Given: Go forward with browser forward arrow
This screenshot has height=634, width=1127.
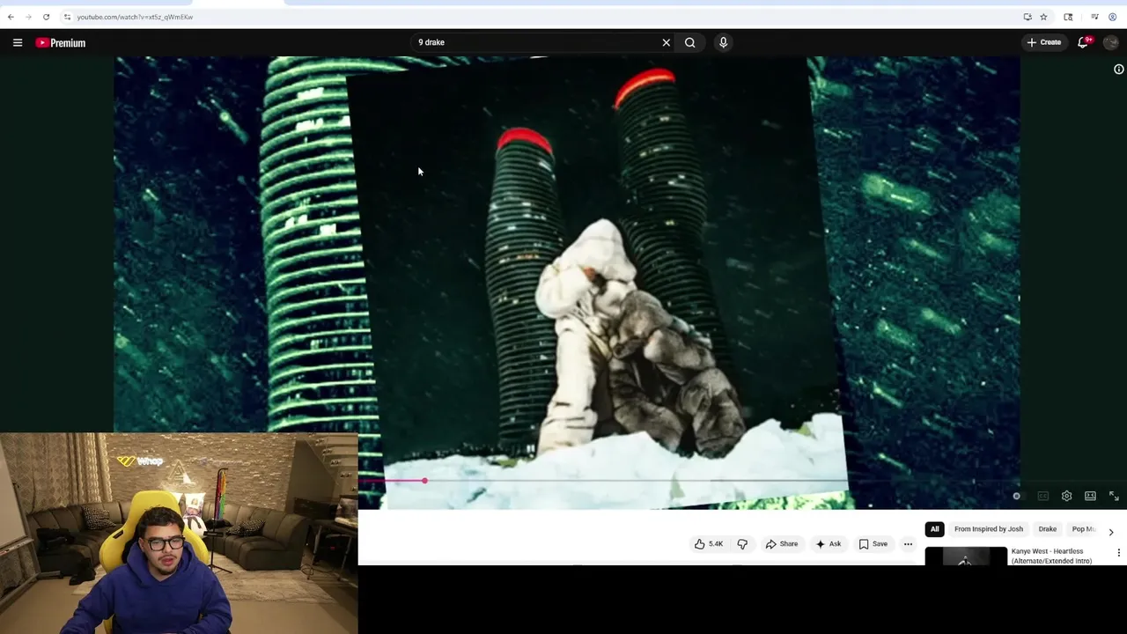Looking at the screenshot, I should tap(28, 17).
